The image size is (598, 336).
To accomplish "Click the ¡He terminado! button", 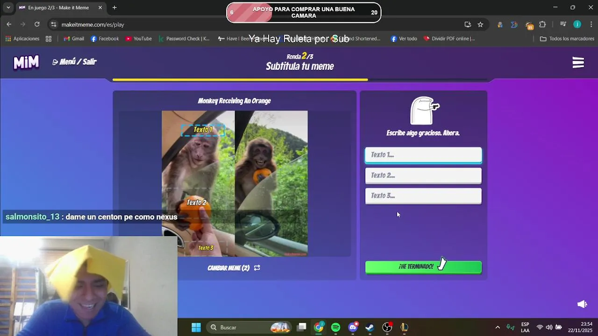I will [x=423, y=266].
